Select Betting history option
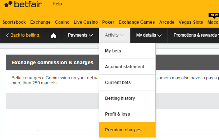The width and height of the screenshot is (219, 140). pos(127,98)
